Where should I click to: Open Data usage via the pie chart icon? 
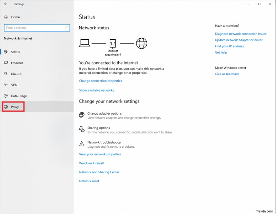coord(6,96)
